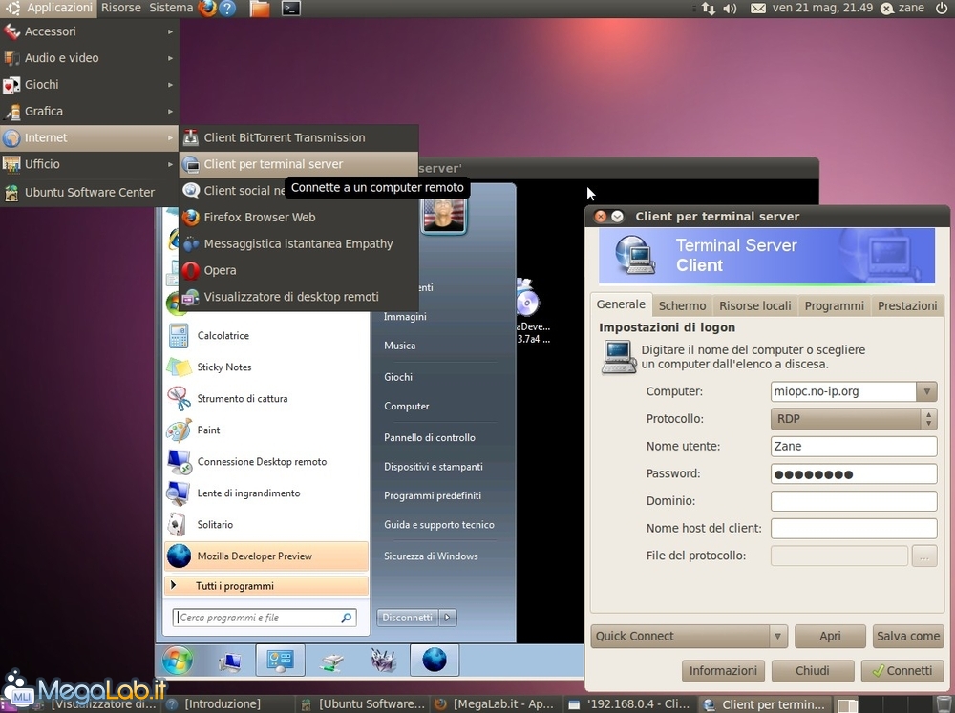955x713 pixels.
Task: Launch Client BitTorrent Transmission
Action: 299,137
